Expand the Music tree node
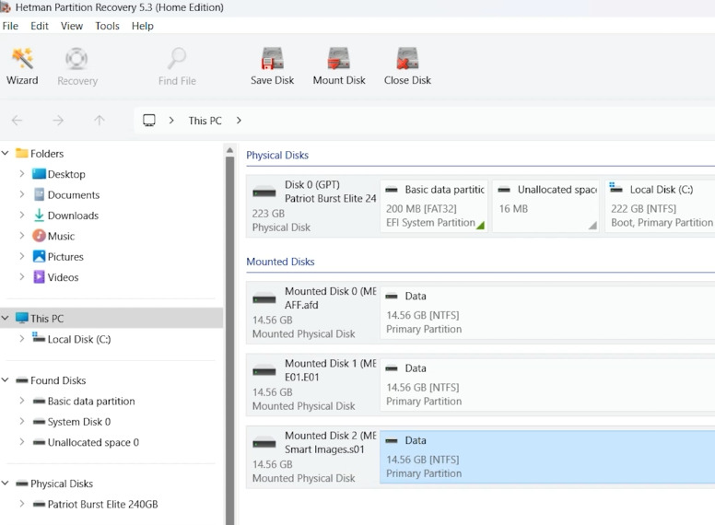715x525 pixels. (21, 236)
